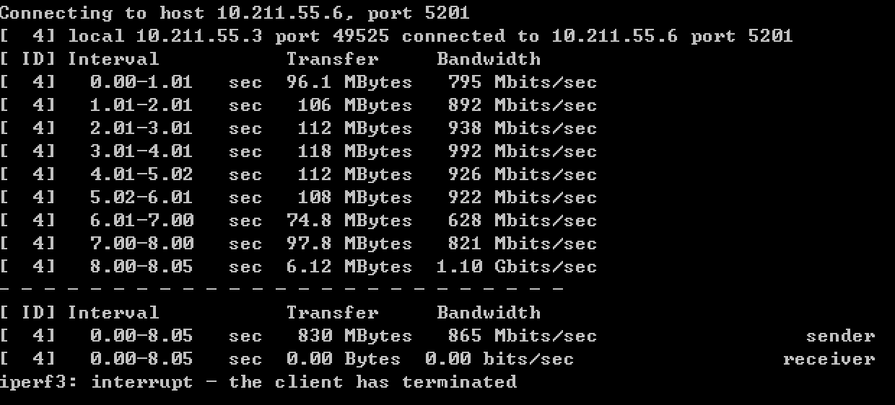Click the 74.8 MBytes transfer value
The height and width of the screenshot is (405, 895).
(x=349, y=221)
